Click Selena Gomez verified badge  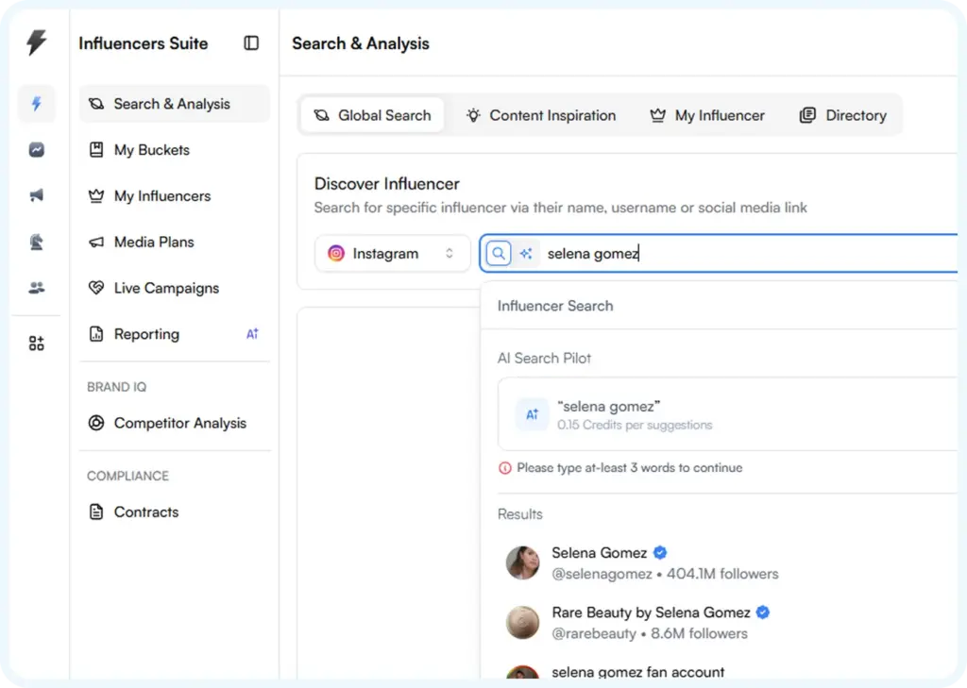click(x=660, y=552)
